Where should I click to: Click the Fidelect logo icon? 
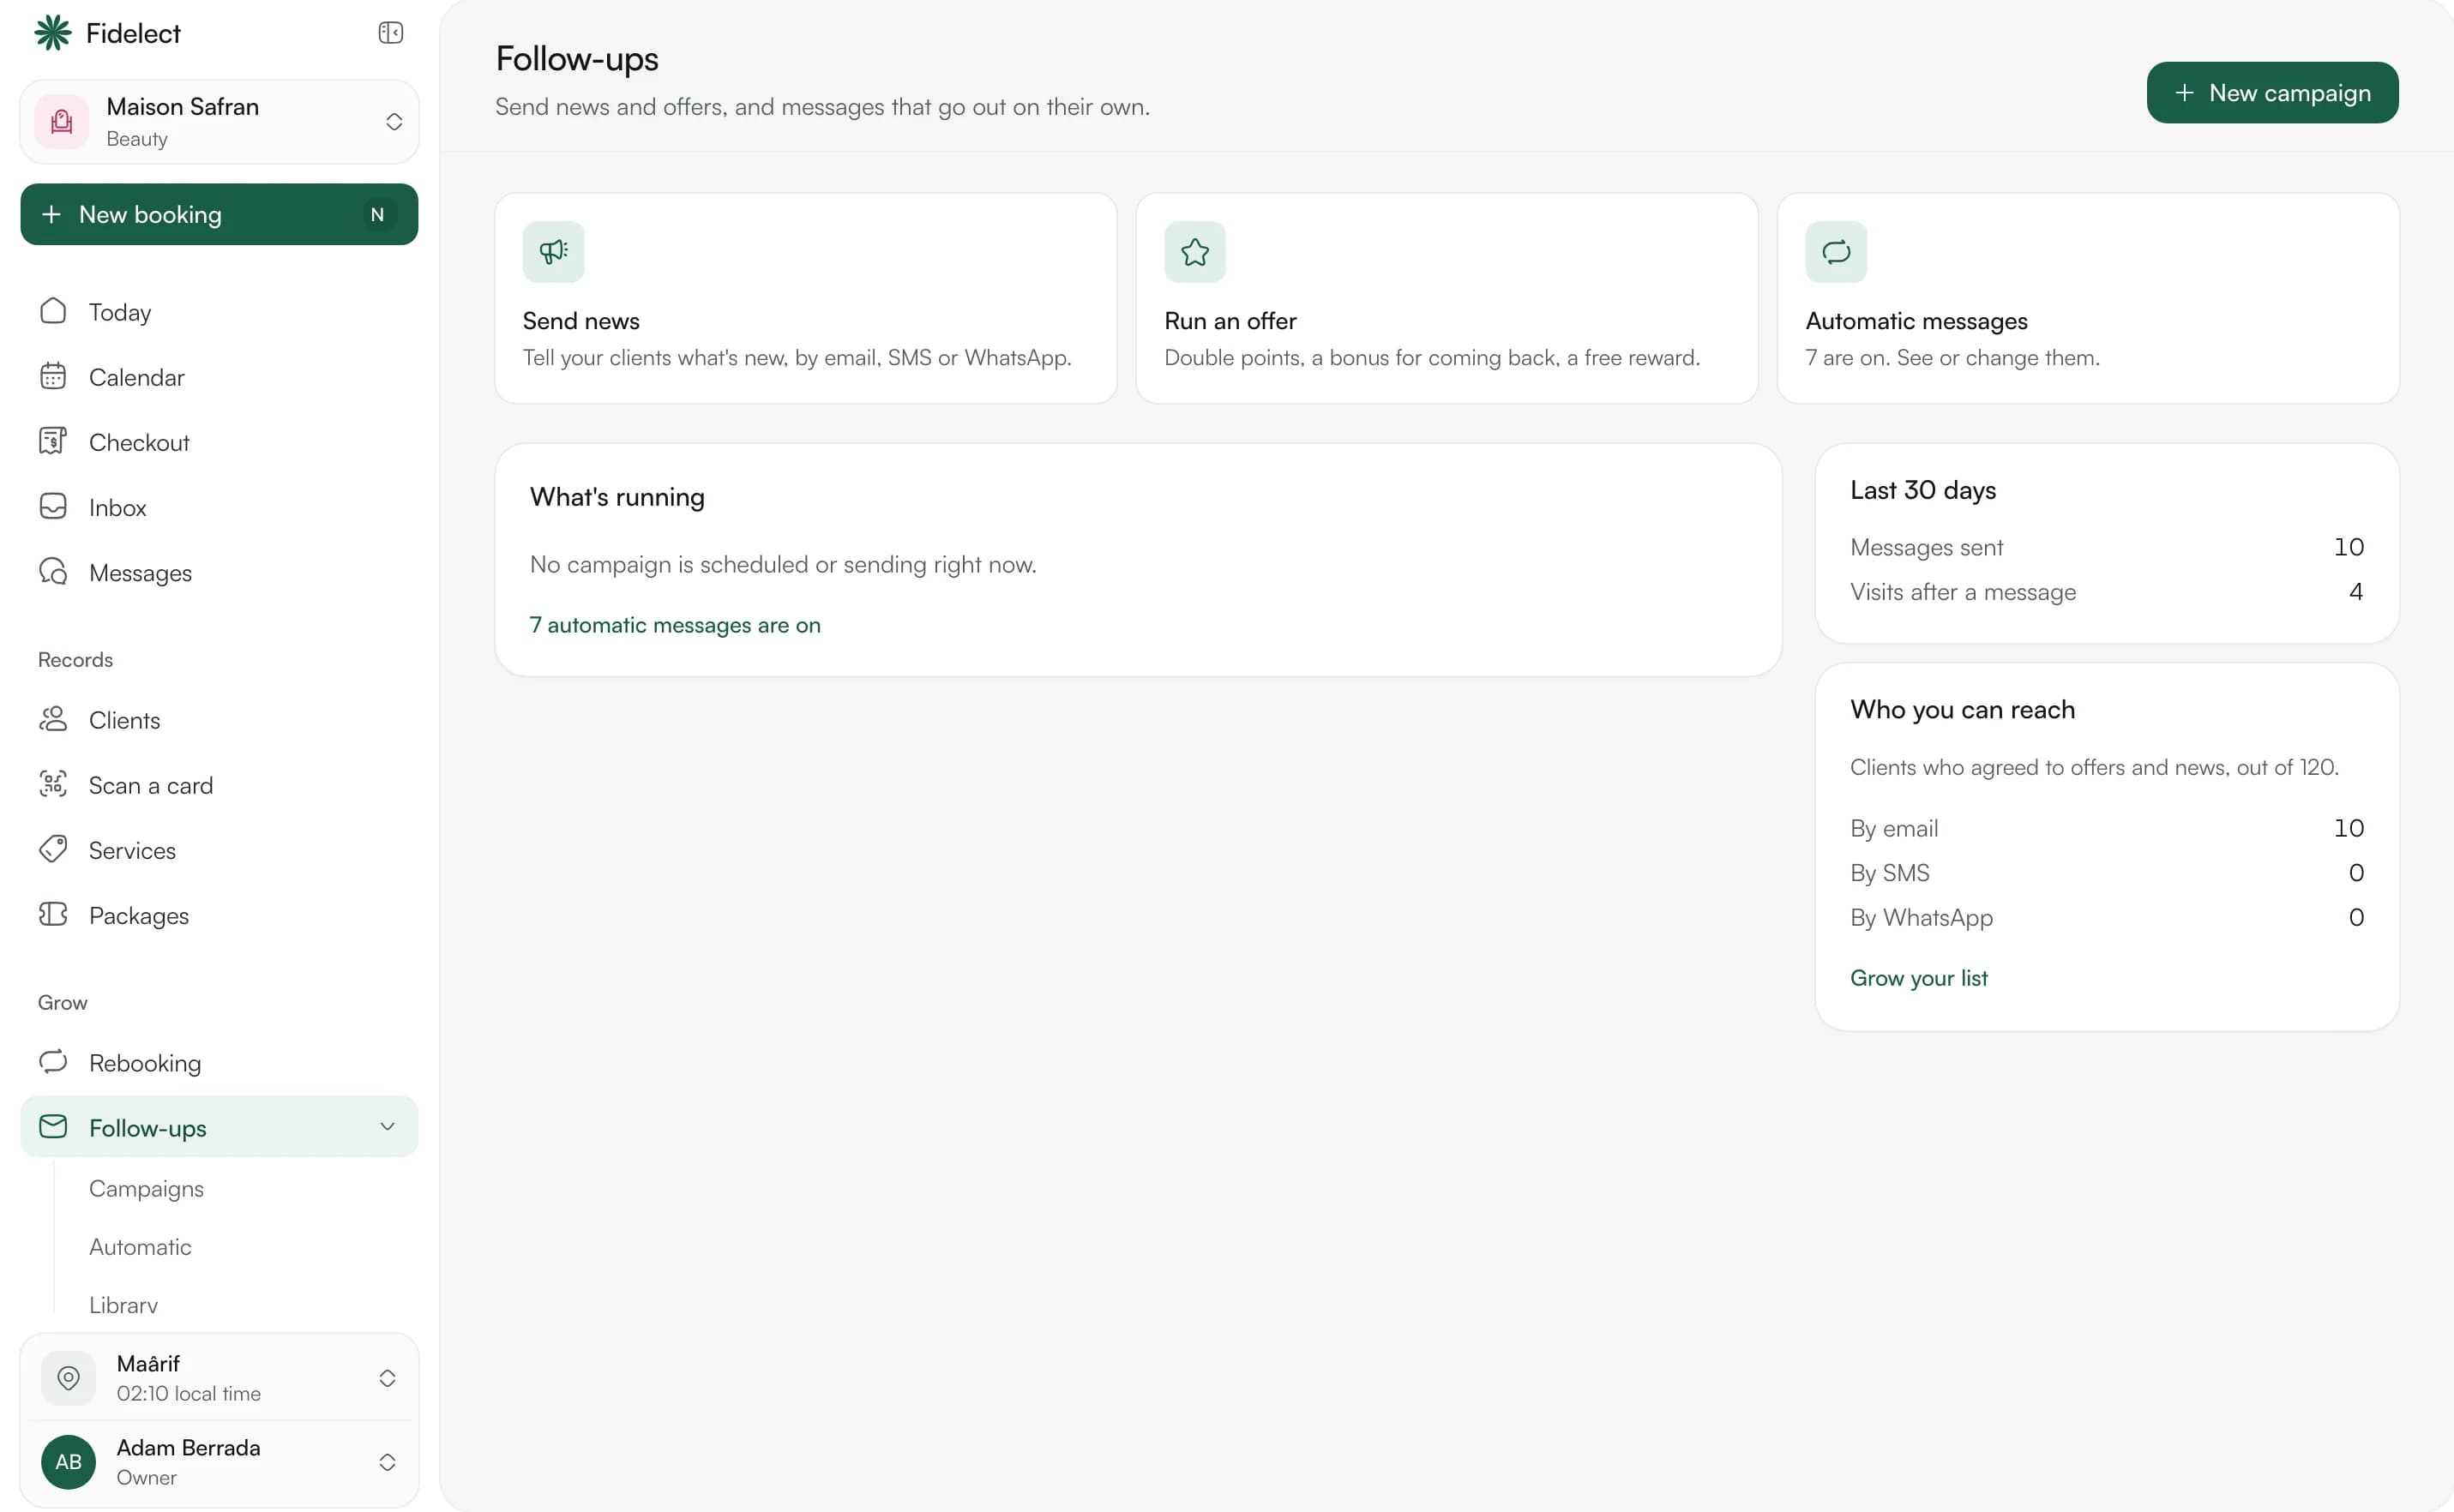53,33
